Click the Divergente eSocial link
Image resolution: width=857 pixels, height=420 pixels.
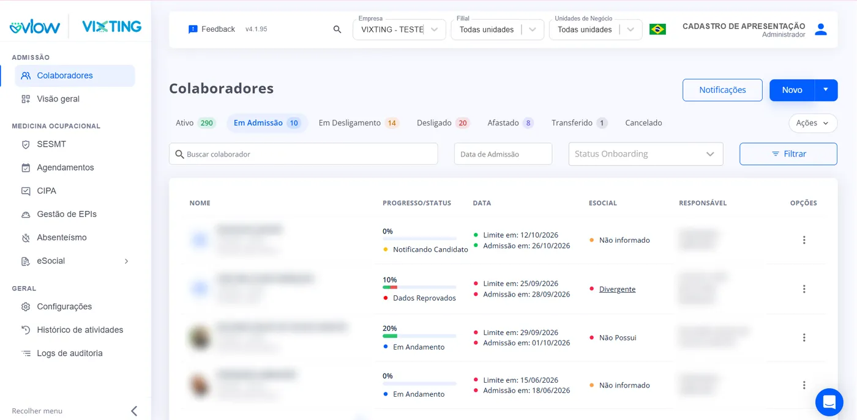point(617,289)
